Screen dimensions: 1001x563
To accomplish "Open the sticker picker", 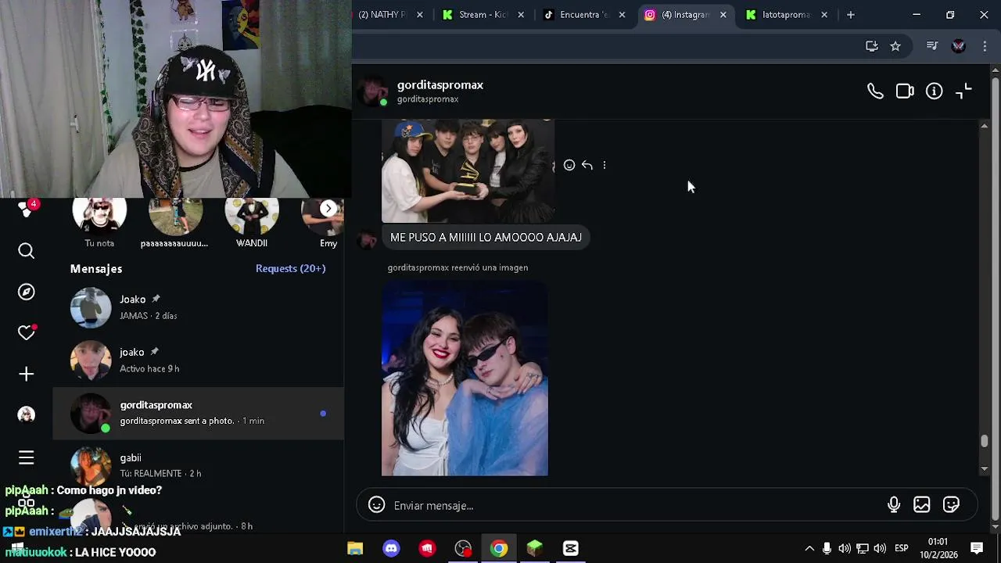I will tap(951, 505).
